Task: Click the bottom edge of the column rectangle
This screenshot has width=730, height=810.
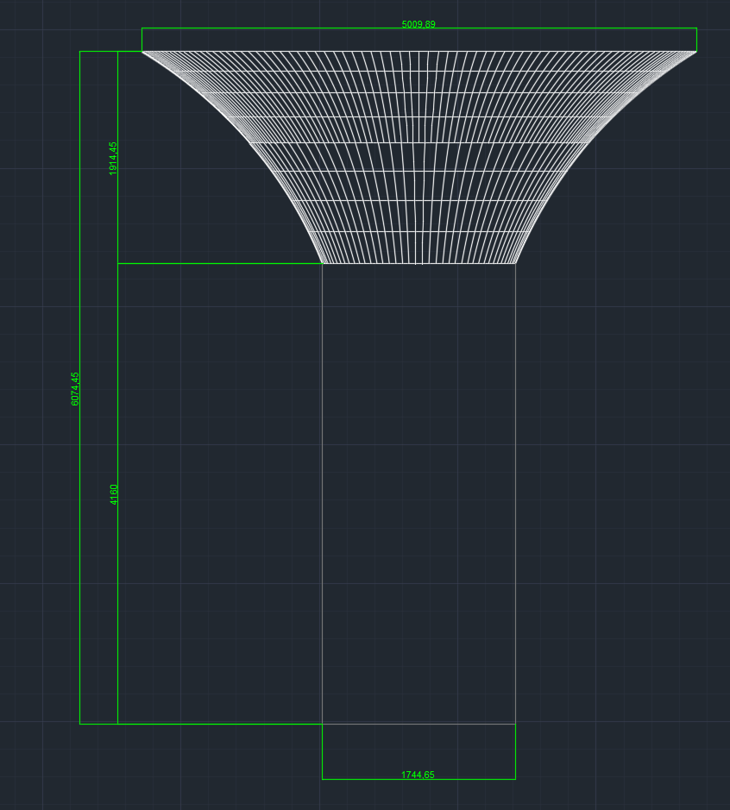Action: pyautogui.click(x=418, y=724)
